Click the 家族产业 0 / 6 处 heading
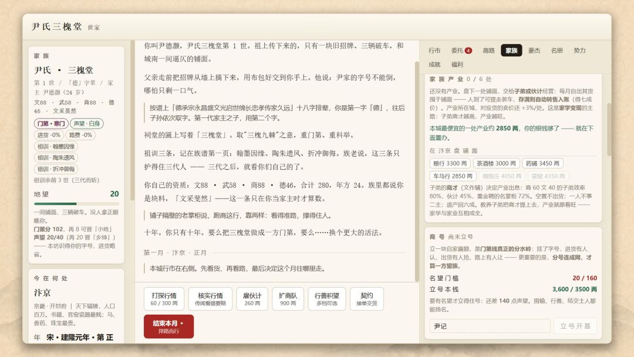 (x=461, y=79)
